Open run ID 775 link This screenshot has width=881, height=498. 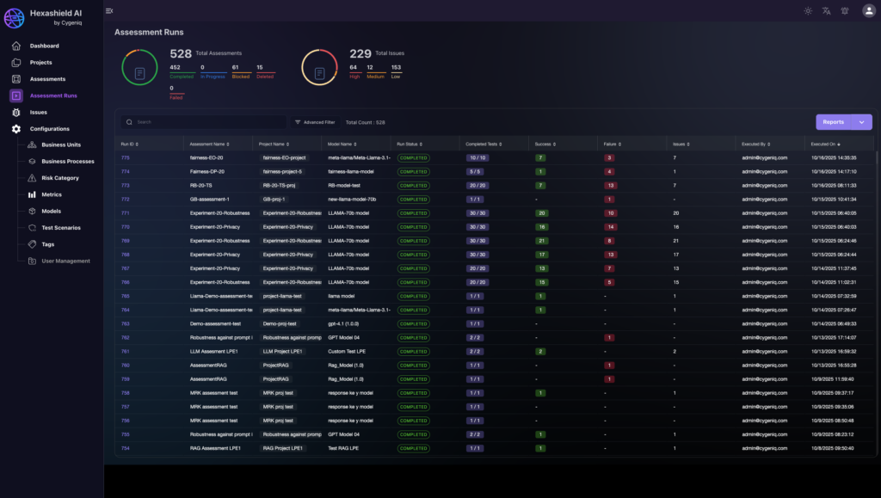point(126,158)
